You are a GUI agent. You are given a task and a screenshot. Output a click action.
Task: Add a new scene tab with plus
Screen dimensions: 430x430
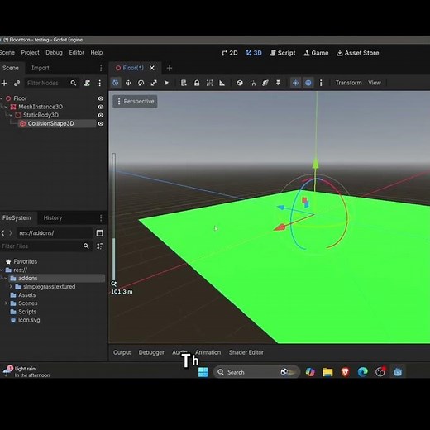[170, 68]
